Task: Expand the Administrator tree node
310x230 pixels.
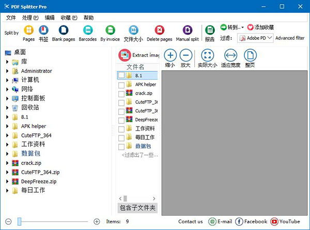Action: (x=7, y=71)
